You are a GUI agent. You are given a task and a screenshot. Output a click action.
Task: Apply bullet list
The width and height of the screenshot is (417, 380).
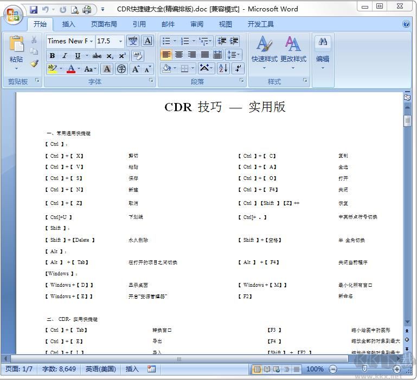pyautogui.click(x=166, y=41)
